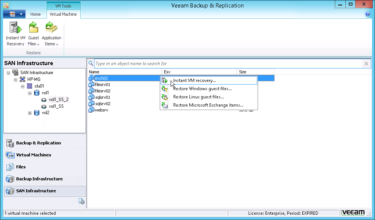Switch to the Home ribbon tab
The height and width of the screenshot is (220, 375).
coord(35,14)
